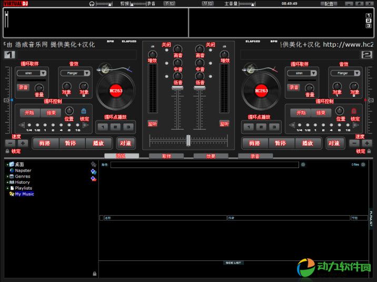377x282 pixels.
Task: Click the search options icon beside search field
Action: [x=303, y=165]
